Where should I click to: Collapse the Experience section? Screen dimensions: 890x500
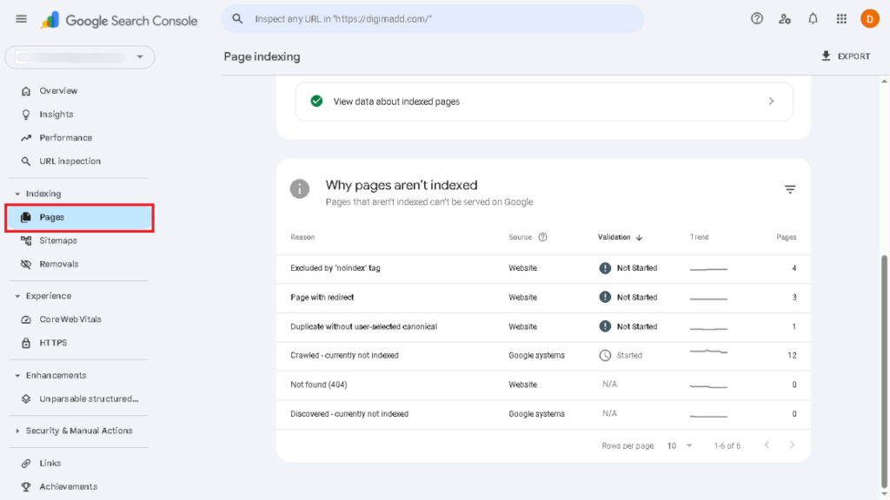pyautogui.click(x=17, y=296)
